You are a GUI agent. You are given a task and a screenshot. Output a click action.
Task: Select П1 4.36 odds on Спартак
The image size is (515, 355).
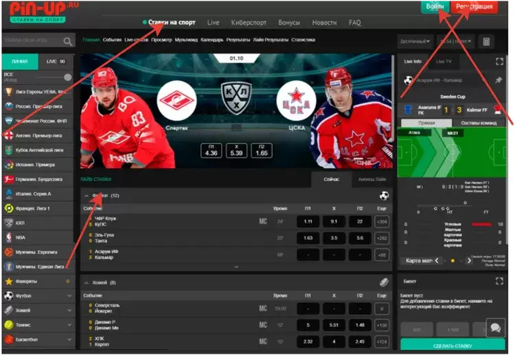[211, 151]
